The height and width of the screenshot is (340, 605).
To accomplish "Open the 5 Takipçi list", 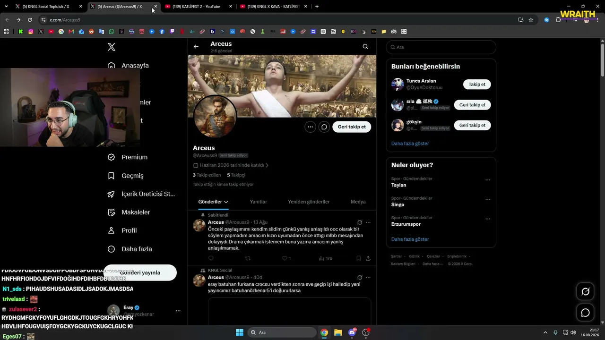I will click(x=236, y=175).
